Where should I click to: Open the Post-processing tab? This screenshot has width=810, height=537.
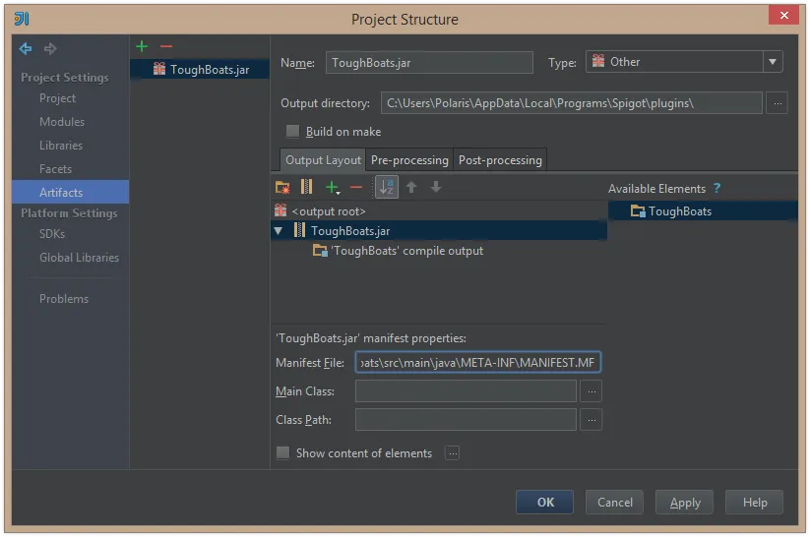[x=500, y=160]
